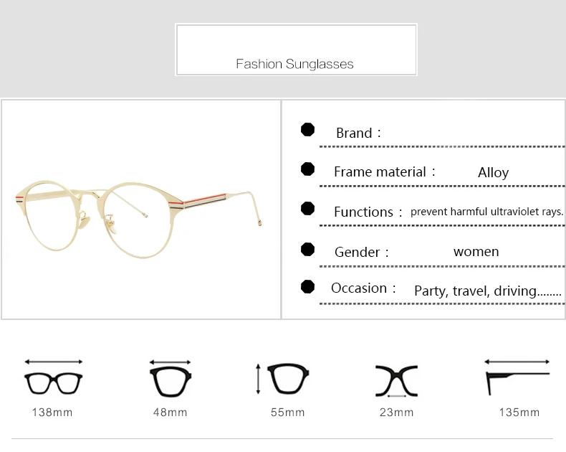The image size is (566, 452).
Task: Click the 135mm measurement label
Action: coord(519,413)
